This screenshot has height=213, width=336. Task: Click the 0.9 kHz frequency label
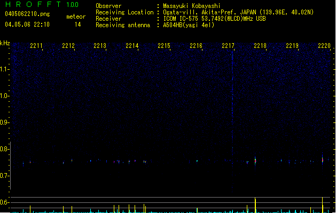[5, 122]
